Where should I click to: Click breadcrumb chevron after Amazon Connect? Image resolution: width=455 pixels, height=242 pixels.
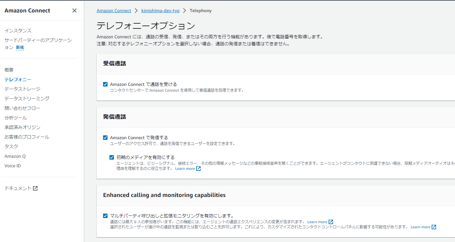click(136, 11)
